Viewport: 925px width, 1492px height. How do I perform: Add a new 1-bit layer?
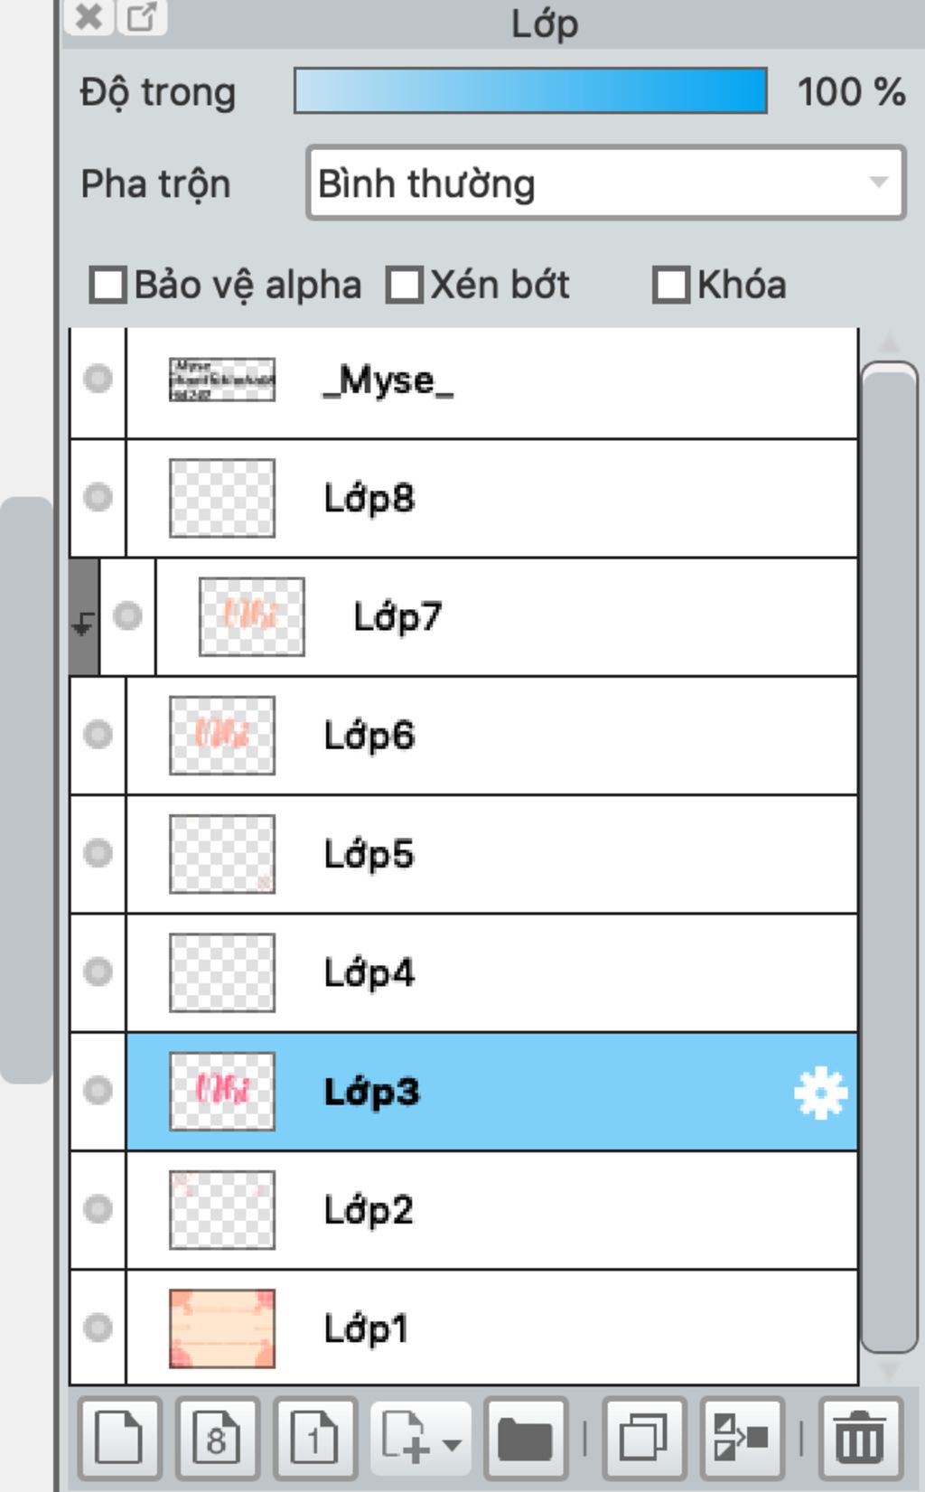click(314, 1438)
